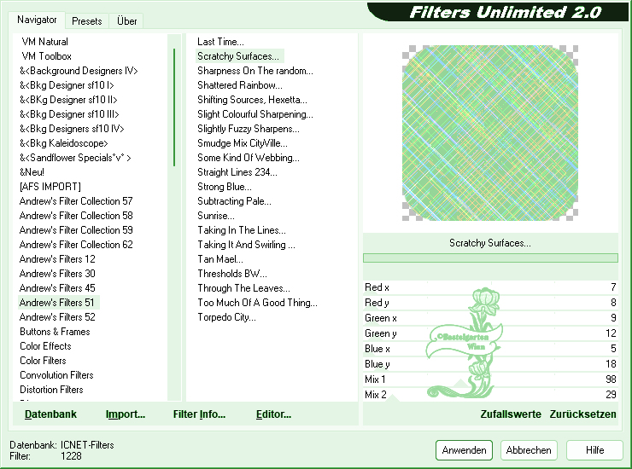Adjust the Green y slider

click(490, 333)
